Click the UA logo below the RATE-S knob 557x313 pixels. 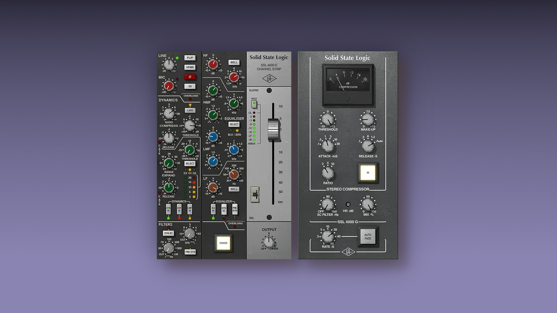tap(348, 252)
